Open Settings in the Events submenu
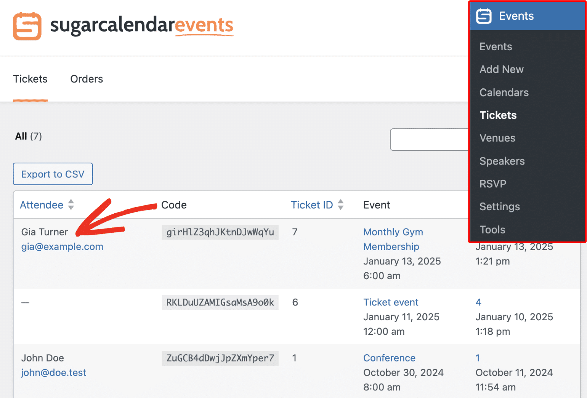Screen dimensions: 587x398 499,207
